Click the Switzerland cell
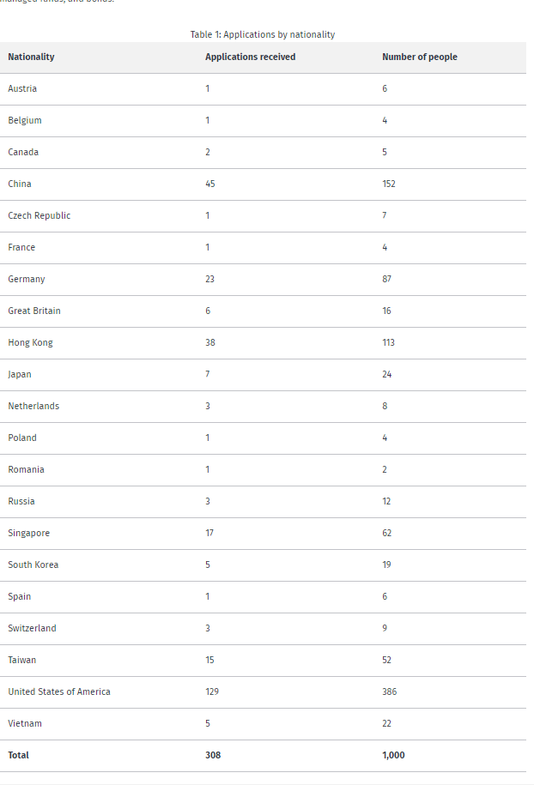The height and width of the screenshot is (785, 534). 32,628
